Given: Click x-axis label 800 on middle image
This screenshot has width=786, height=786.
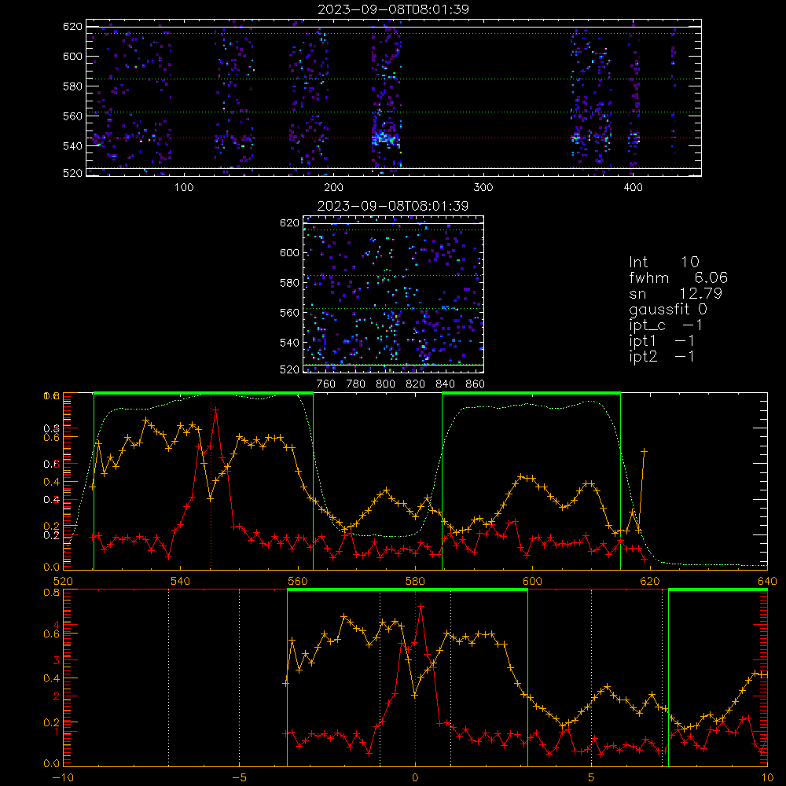Looking at the screenshot, I should (x=385, y=384).
